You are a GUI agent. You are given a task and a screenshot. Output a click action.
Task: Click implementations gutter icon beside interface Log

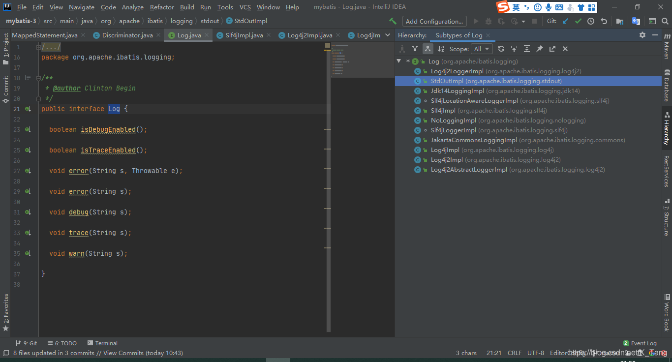(x=28, y=109)
